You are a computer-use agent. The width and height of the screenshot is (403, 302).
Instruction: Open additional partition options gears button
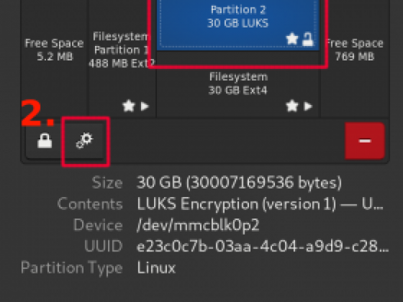pyautogui.click(x=85, y=140)
